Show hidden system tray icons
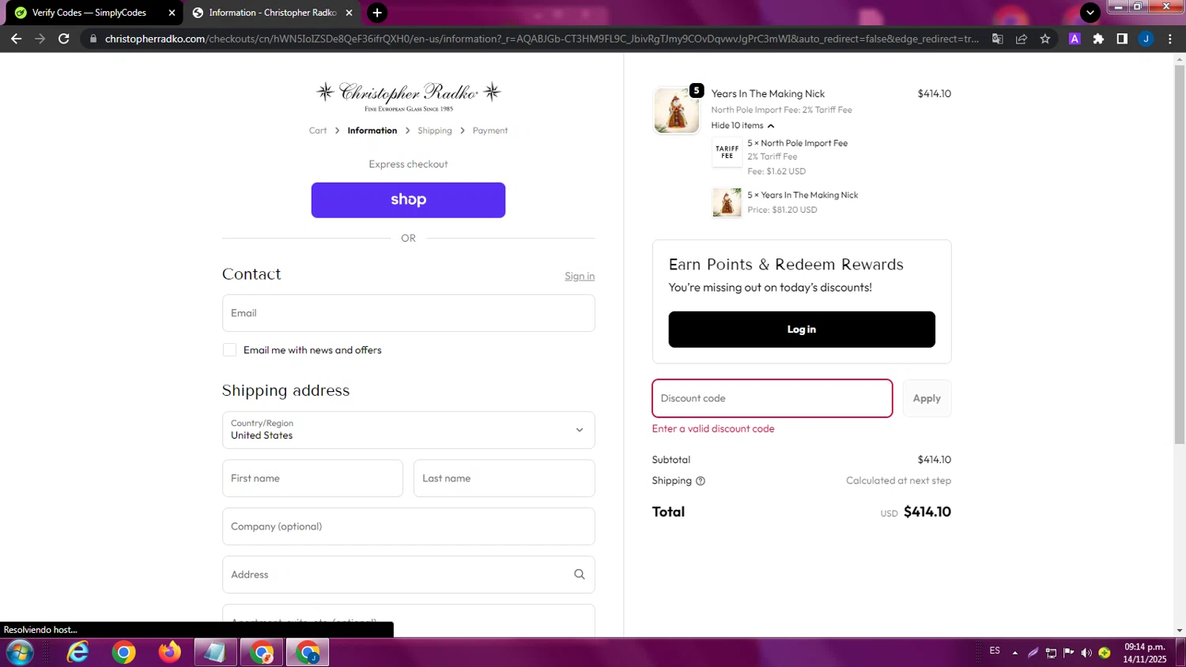Viewport: 1186px width, 667px height. pyautogui.click(x=1015, y=653)
